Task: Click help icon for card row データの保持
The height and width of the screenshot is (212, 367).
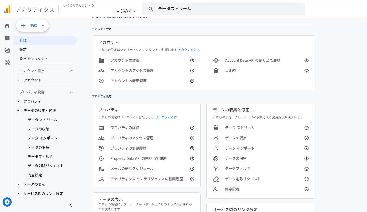Action: (x=306, y=158)
